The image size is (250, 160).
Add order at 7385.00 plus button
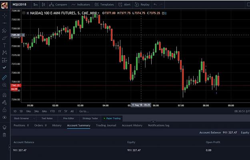23,35
